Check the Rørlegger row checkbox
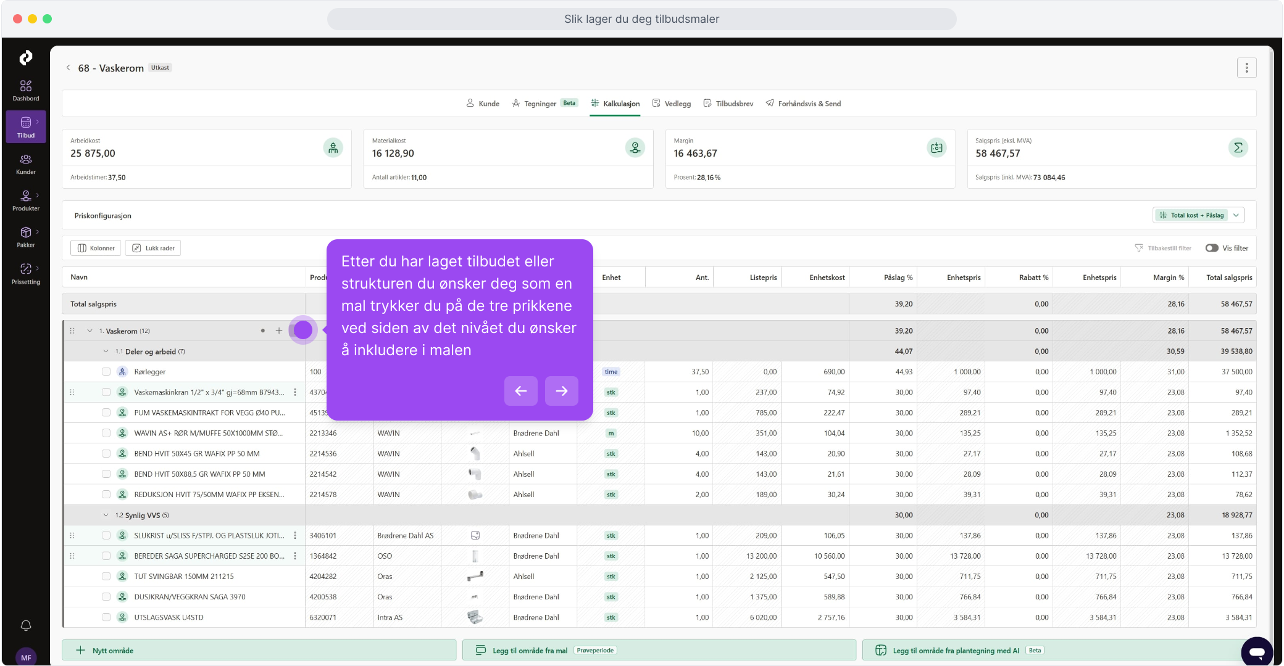The image size is (1284, 666). pyautogui.click(x=106, y=372)
